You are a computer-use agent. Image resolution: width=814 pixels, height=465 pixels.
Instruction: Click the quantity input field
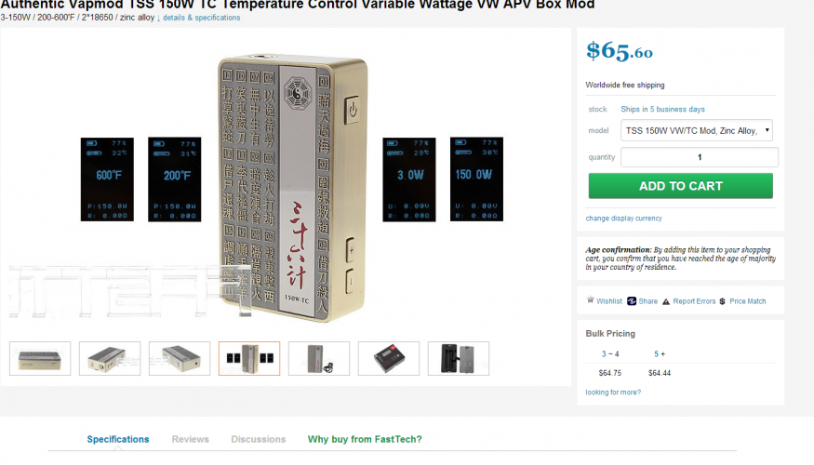pyautogui.click(x=700, y=157)
